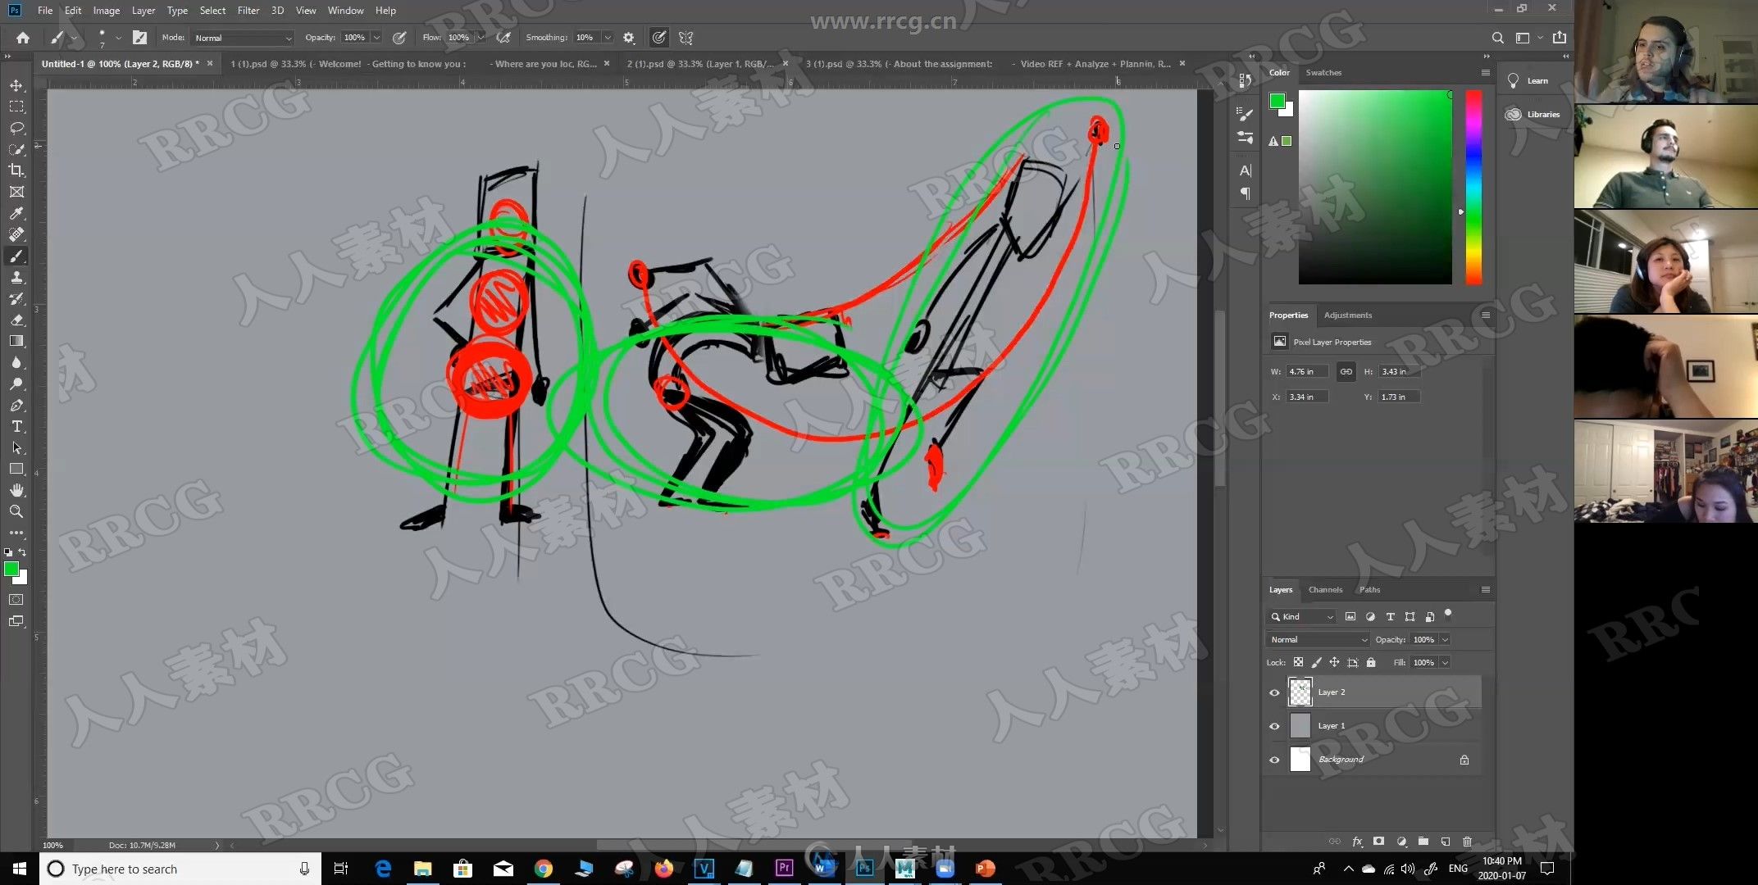The width and height of the screenshot is (1758, 885).
Task: Open Flow dropdown arrow
Action: (480, 38)
